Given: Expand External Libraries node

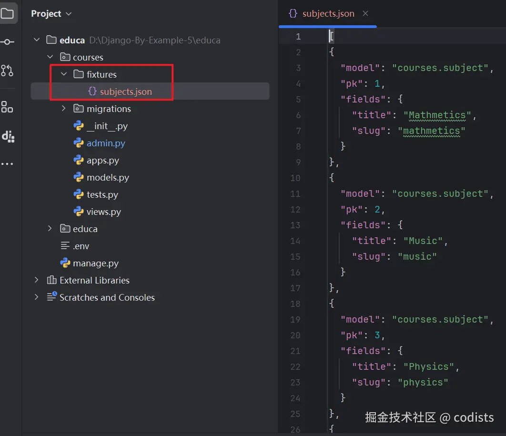Looking at the screenshot, I should [x=37, y=280].
